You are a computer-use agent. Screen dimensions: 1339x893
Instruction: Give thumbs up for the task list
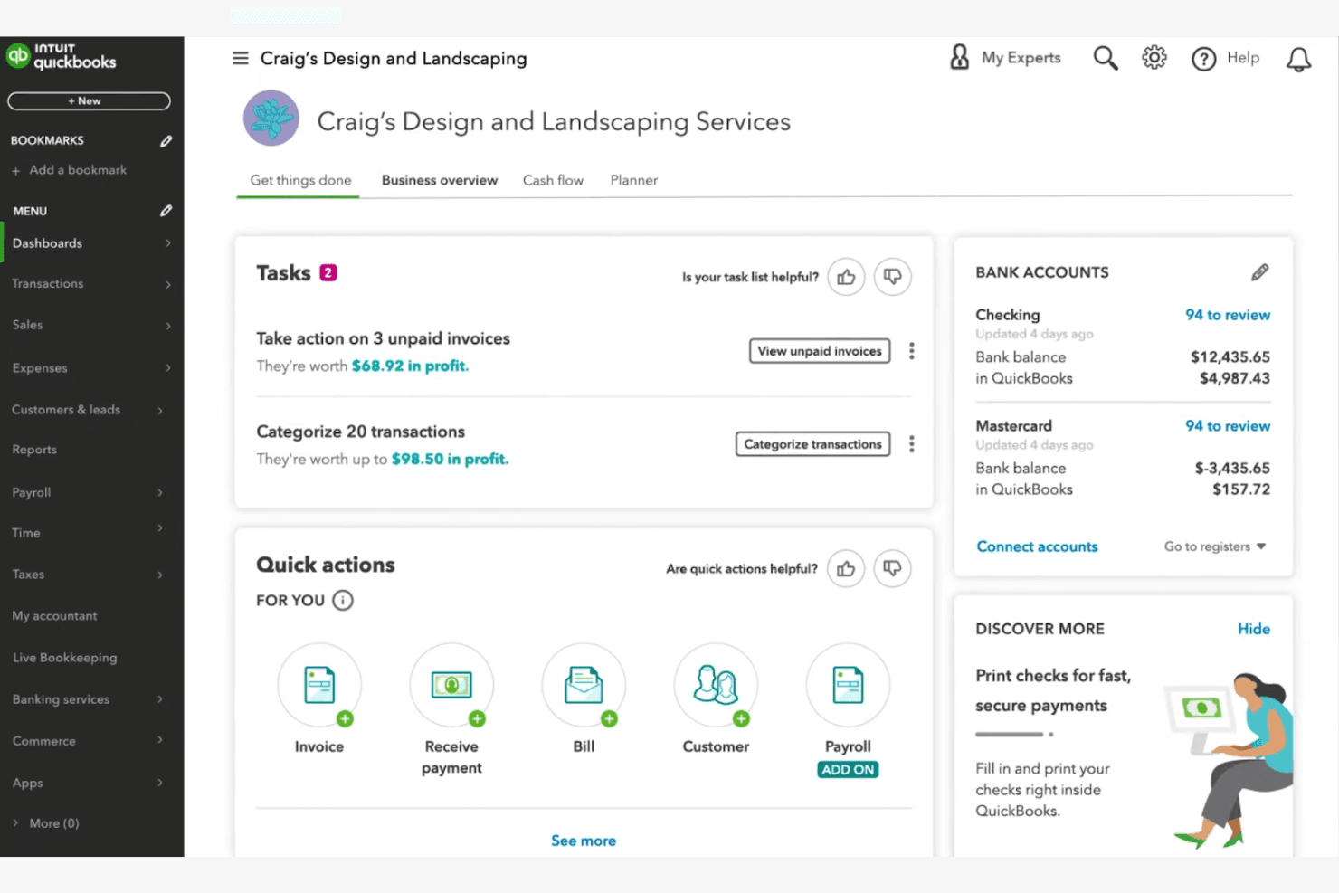click(846, 277)
